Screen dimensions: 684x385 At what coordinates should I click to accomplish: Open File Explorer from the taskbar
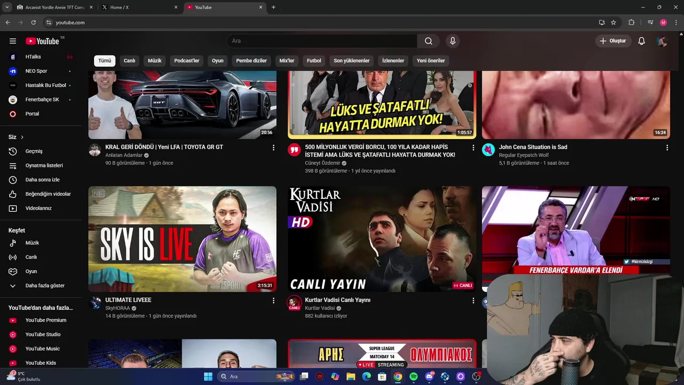(x=351, y=376)
